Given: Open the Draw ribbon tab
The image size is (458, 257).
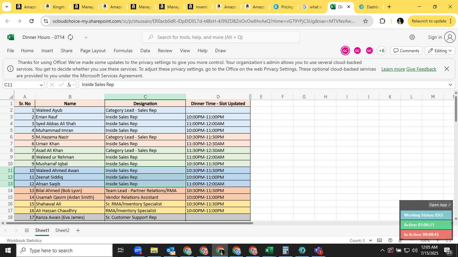Looking at the screenshot, I should 220,51.
